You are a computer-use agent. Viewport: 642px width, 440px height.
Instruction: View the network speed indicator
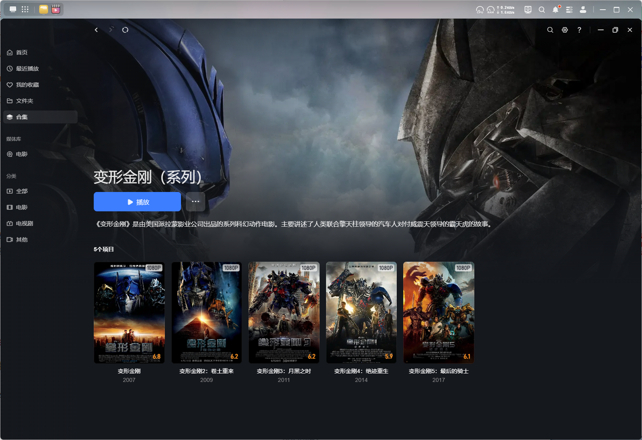pyautogui.click(x=505, y=10)
